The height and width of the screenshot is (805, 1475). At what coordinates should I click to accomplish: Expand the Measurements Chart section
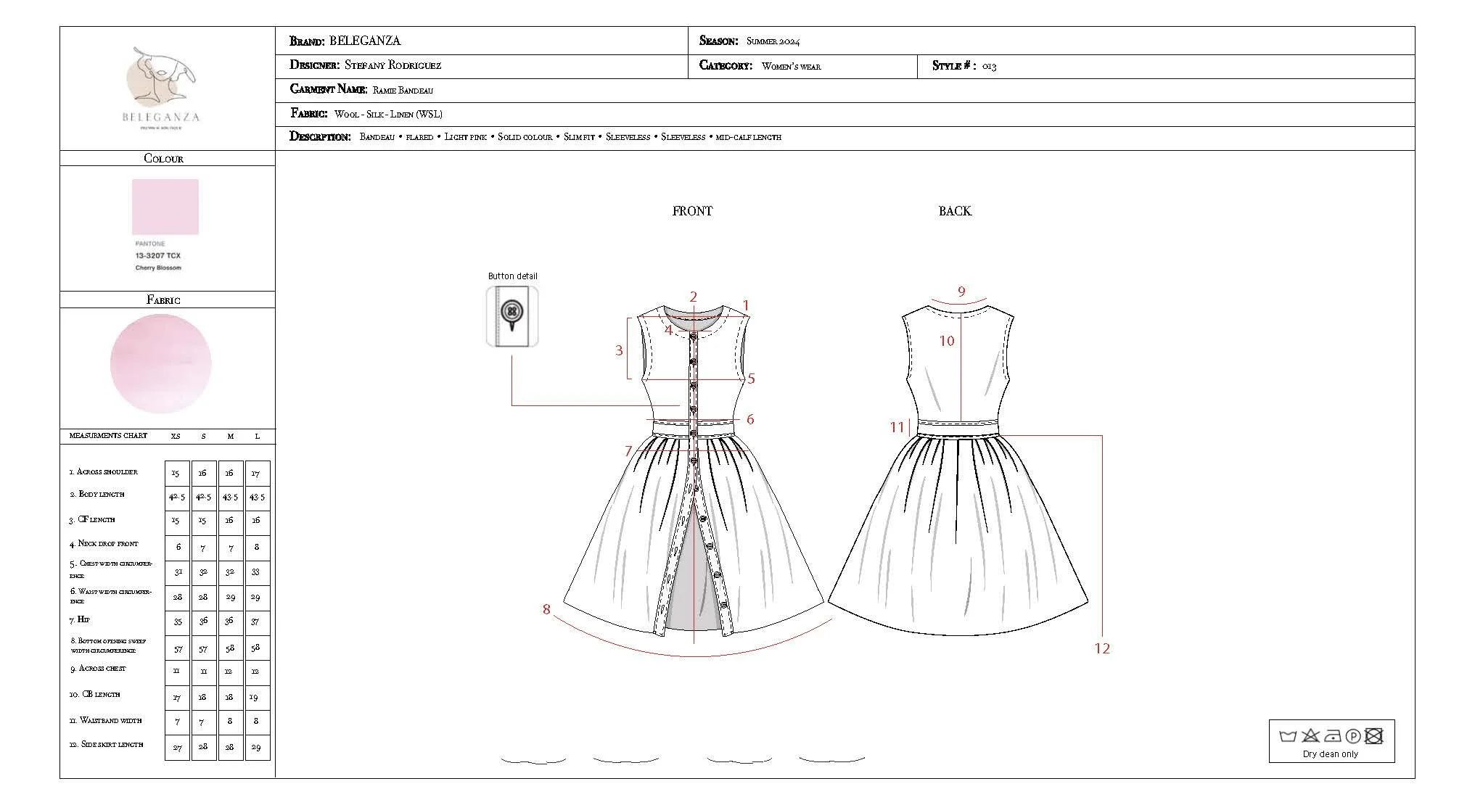pyautogui.click(x=107, y=436)
